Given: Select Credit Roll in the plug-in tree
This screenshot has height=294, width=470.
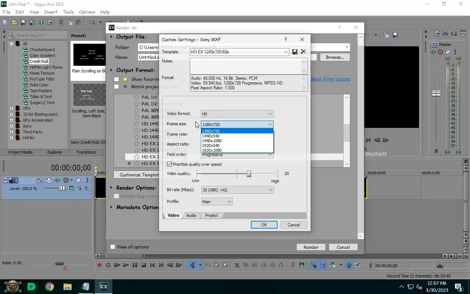Looking at the screenshot, I should click(x=39, y=61).
